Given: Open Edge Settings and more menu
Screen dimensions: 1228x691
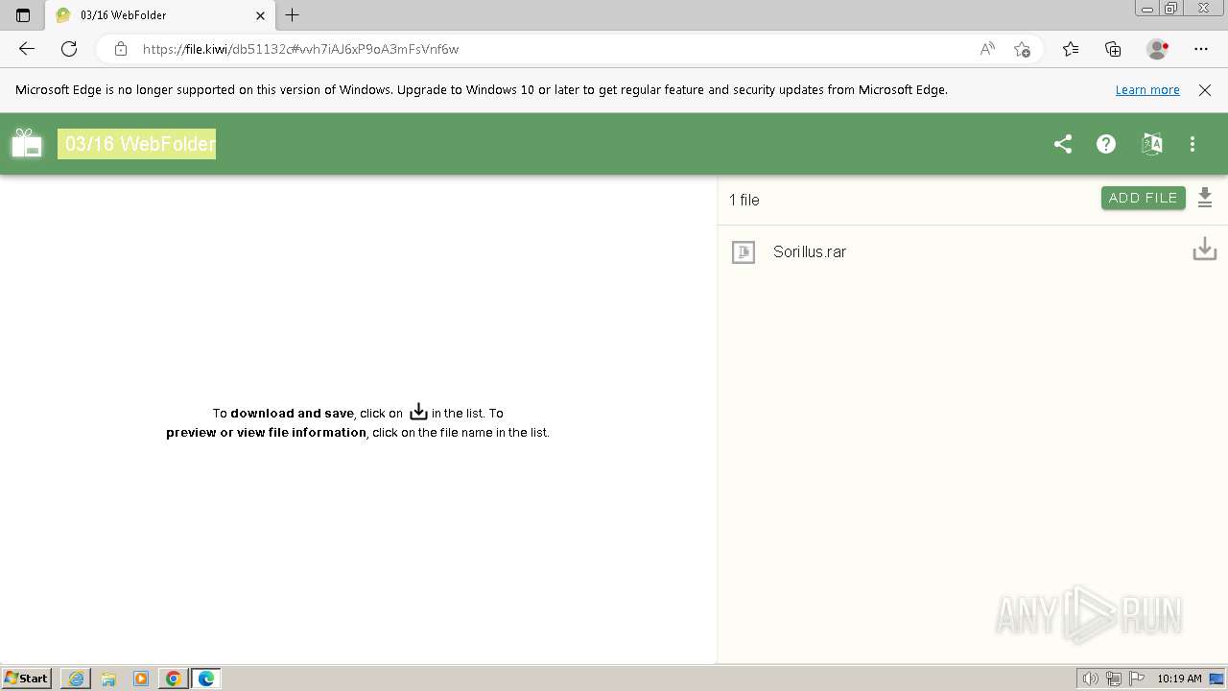Looking at the screenshot, I should pyautogui.click(x=1201, y=49).
